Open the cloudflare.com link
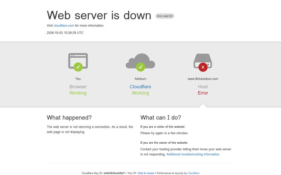Image resolution: width=281 pixels, height=175 pixels. [64, 25]
